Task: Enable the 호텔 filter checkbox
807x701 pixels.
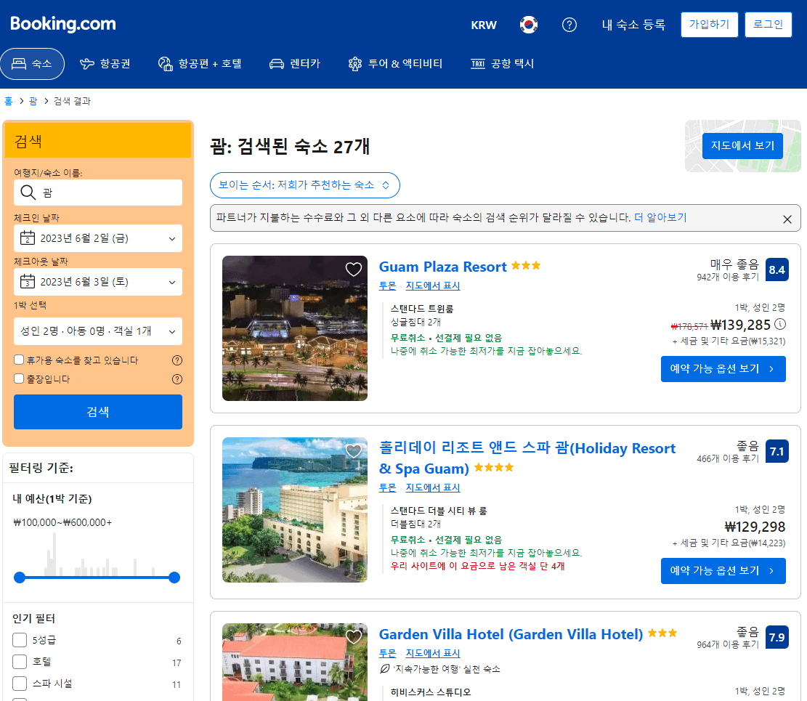Action: pos(20,661)
